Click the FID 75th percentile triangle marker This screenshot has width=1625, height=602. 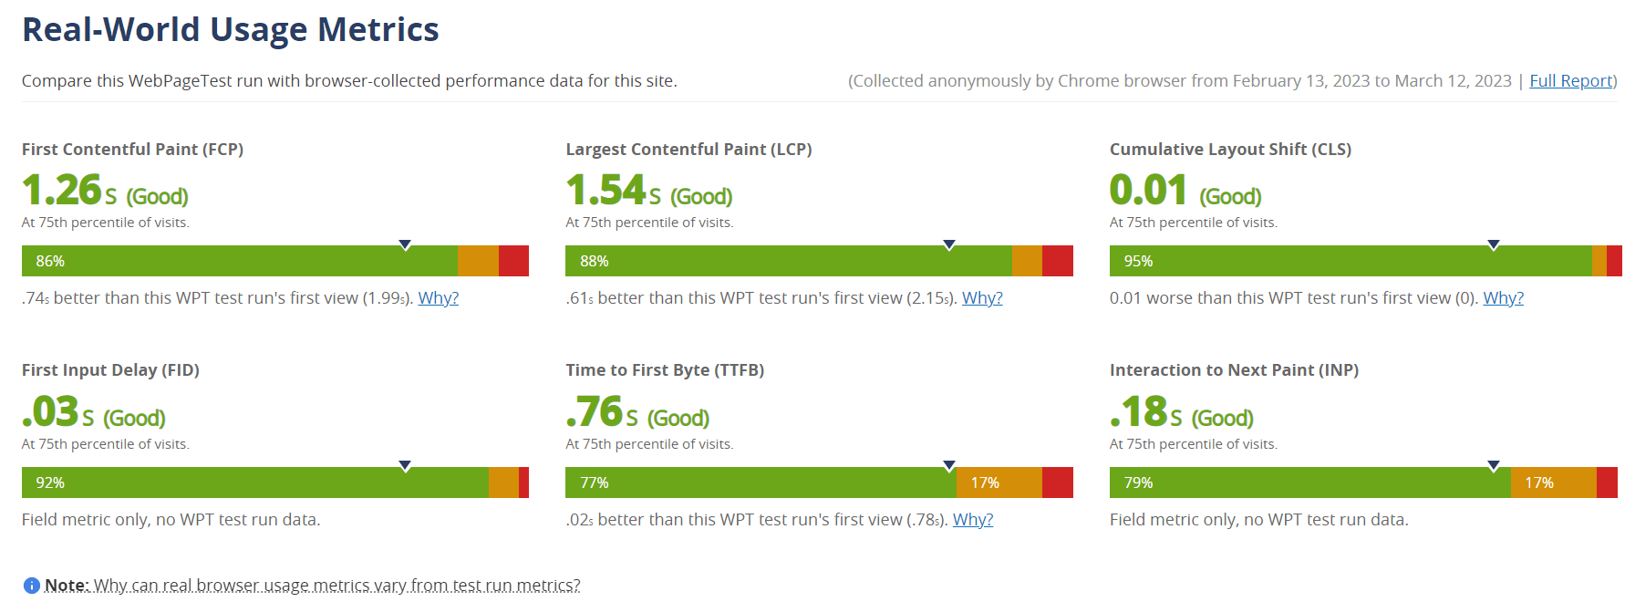406,466
